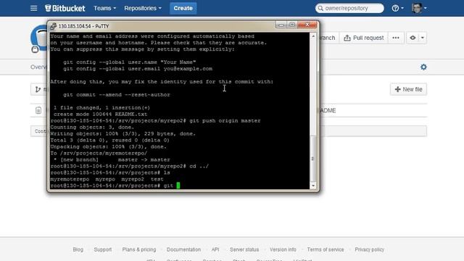Go to Bitbucket home via logo

click(65, 8)
